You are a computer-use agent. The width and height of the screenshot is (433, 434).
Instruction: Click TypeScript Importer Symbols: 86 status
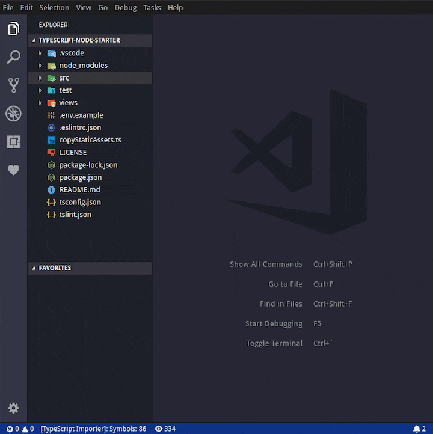pos(93,429)
